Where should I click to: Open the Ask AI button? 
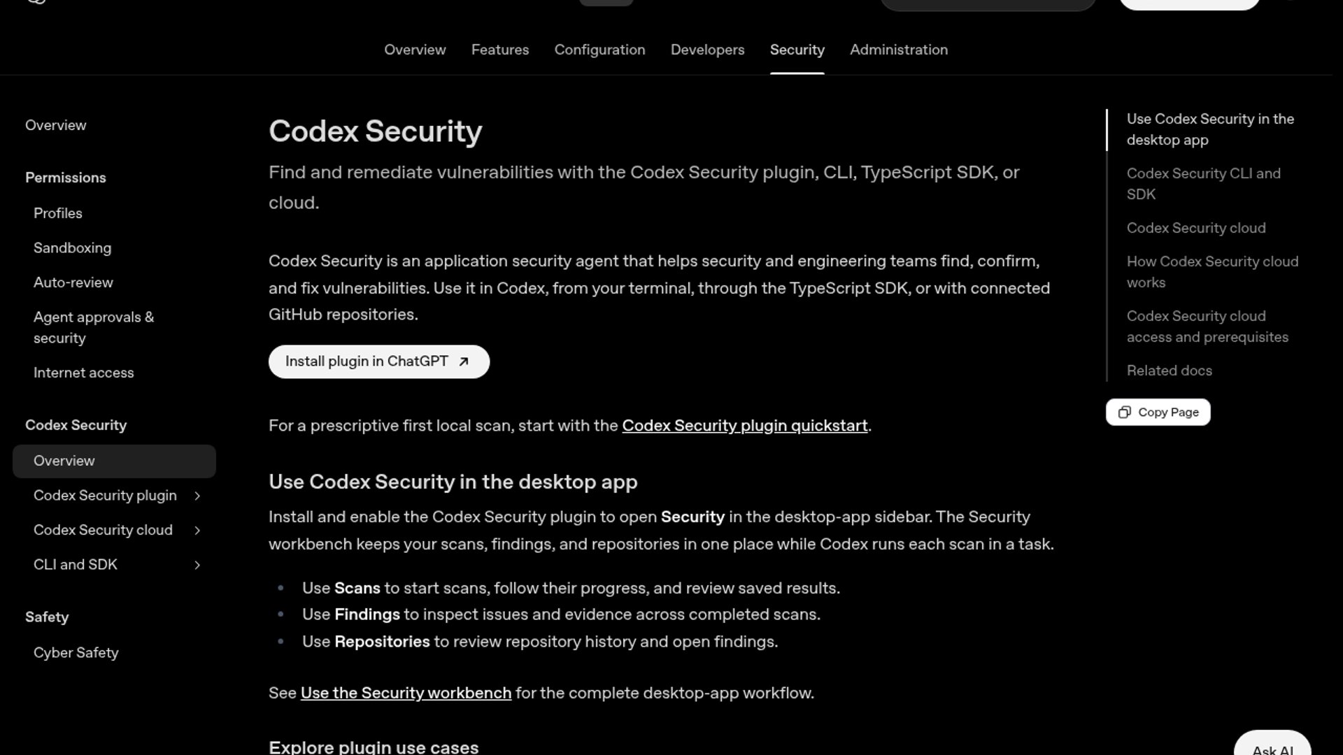point(1272,747)
